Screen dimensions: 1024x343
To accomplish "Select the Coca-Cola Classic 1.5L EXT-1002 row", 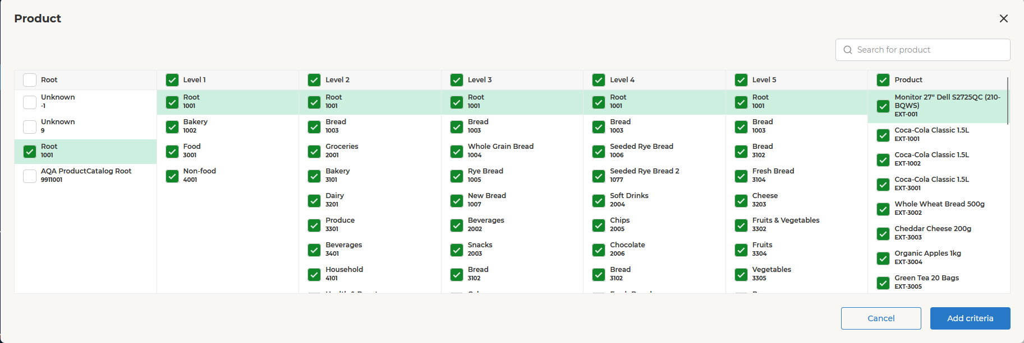I will [x=938, y=160].
